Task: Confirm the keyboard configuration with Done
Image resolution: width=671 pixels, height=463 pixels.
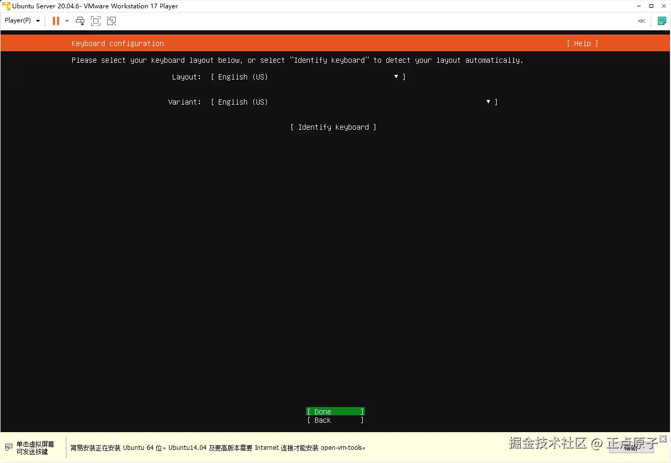Action: click(335, 412)
